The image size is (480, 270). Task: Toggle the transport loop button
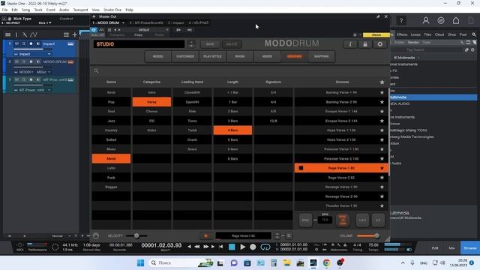(x=265, y=247)
